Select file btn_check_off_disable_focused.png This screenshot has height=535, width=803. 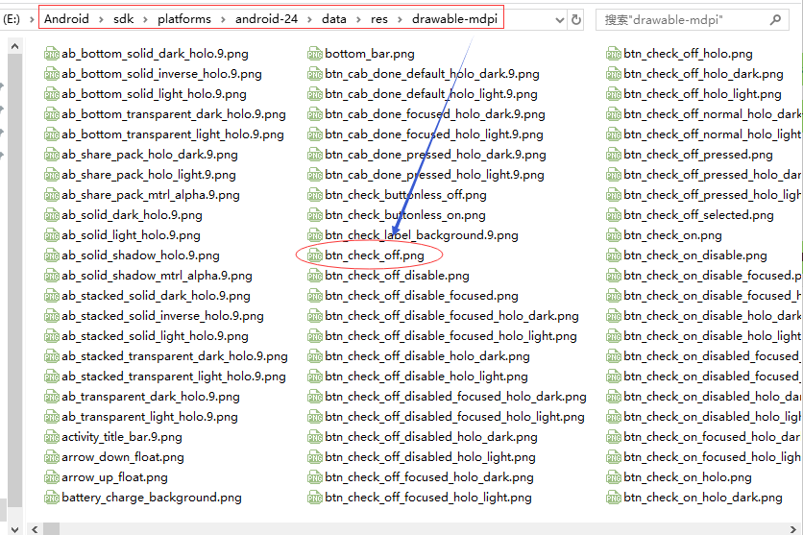click(x=413, y=296)
